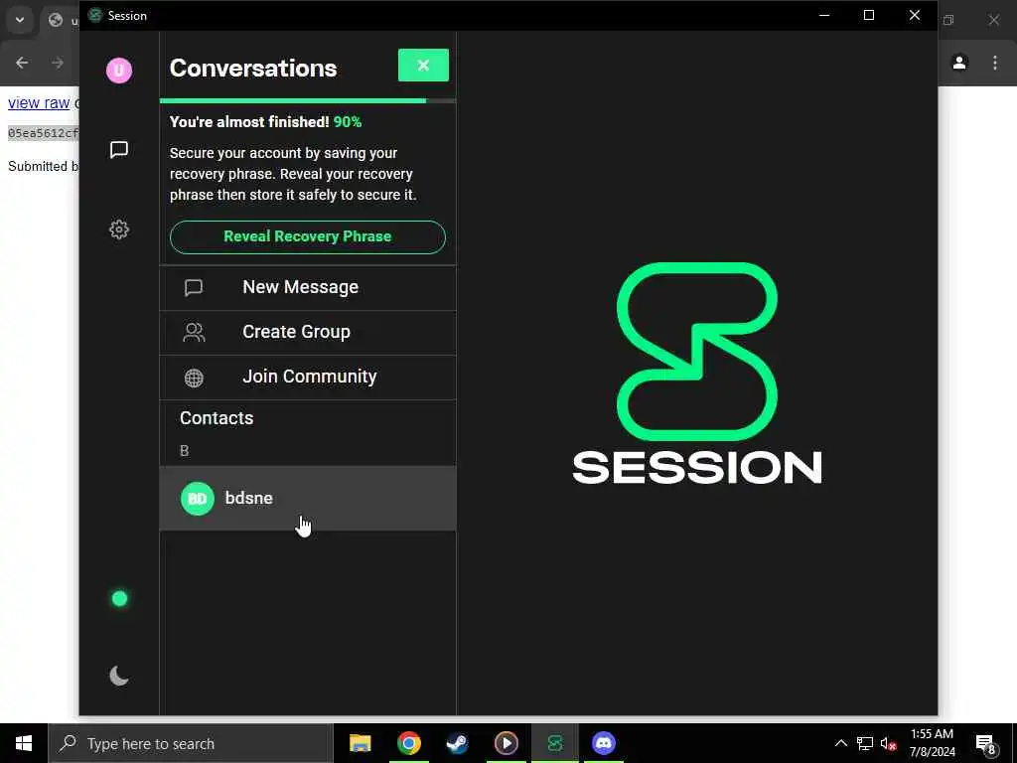
Task: Click the large Session logo graphic
Action: point(697,374)
